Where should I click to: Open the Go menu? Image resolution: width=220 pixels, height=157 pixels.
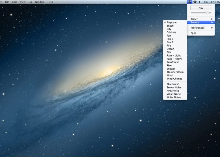(x=30, y=2)
